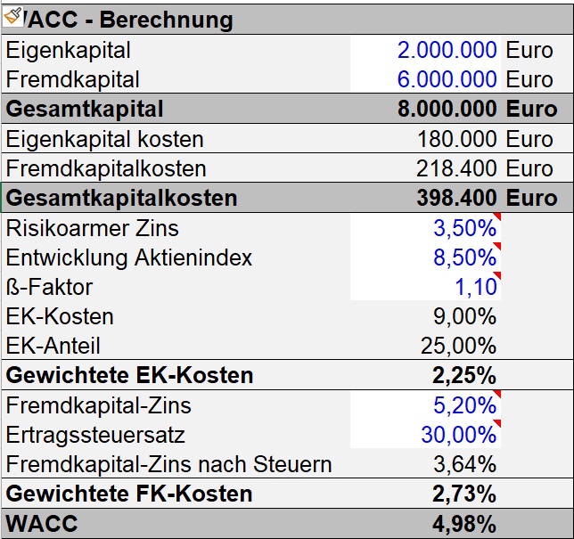This screenshot has height=539, width=574.
Task: Select the Risikoarmer Zins 3,50% input cell
Action: pos(425,228)
